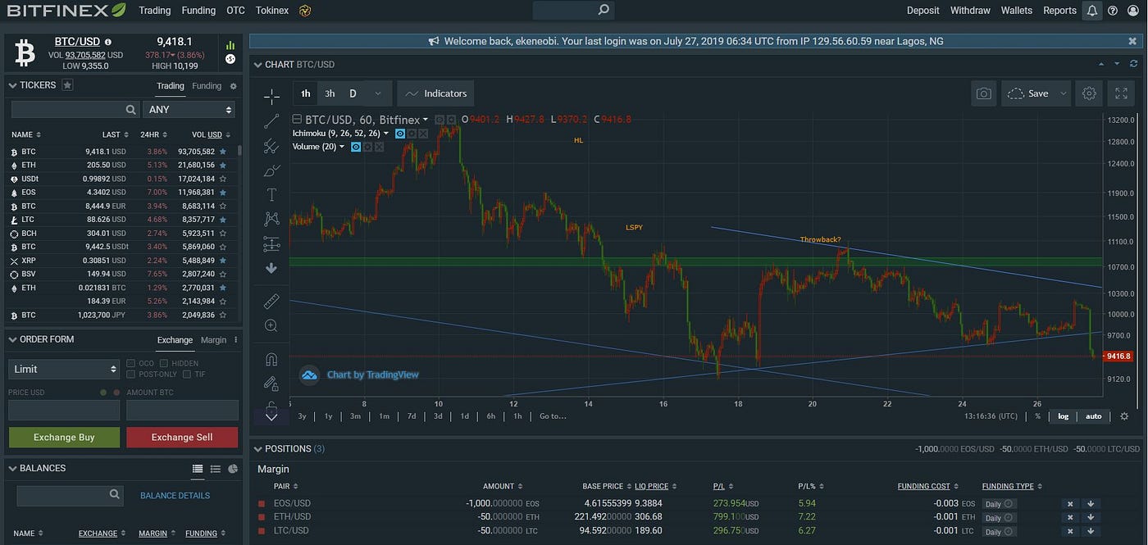Collapse the POSITIONS panel
1148x545 pixels.
(257, 449)
